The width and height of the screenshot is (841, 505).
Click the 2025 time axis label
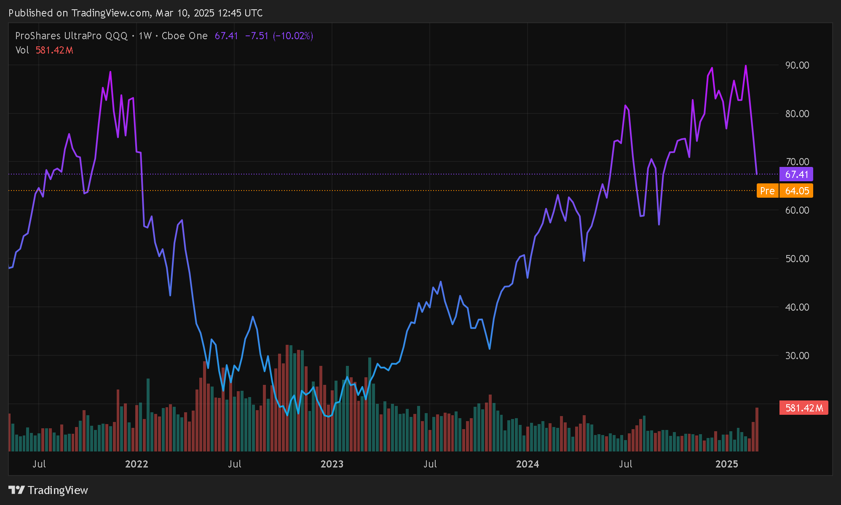[x=727, y=464]
